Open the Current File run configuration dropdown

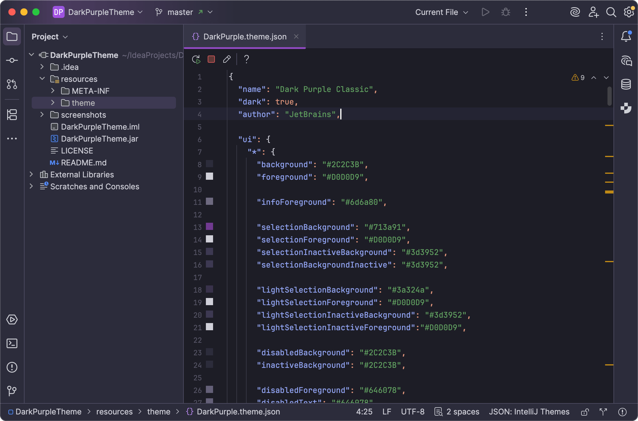[x=441, y=12]
